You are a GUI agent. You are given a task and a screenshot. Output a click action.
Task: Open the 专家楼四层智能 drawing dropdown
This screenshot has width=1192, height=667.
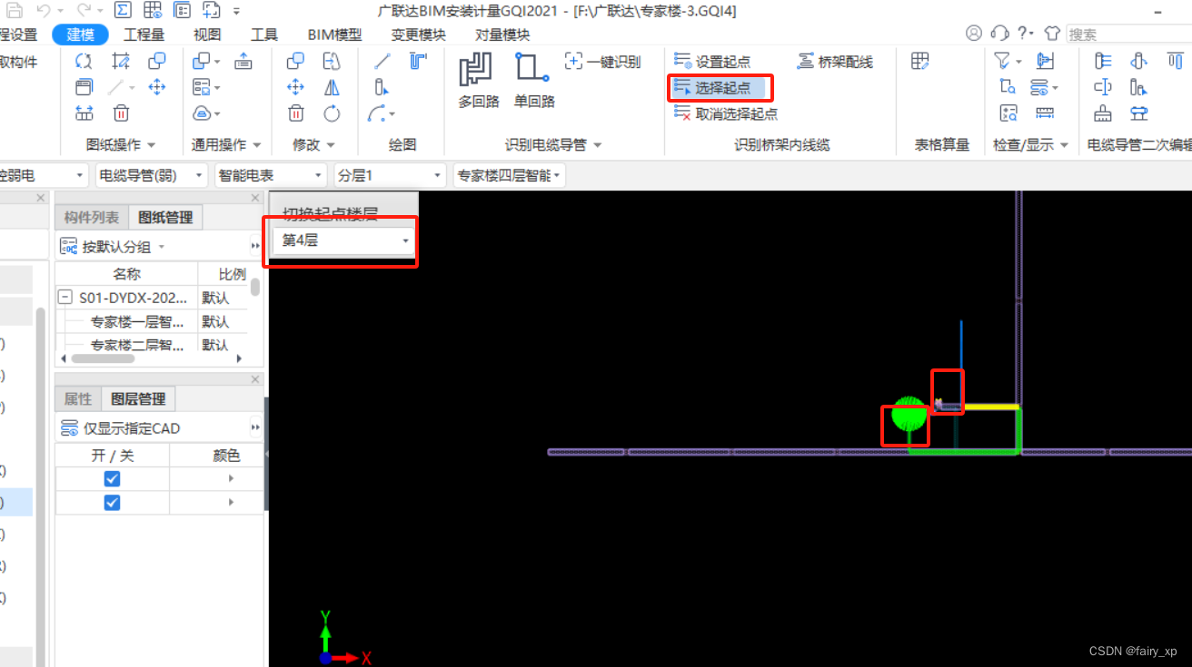[509, 175]
